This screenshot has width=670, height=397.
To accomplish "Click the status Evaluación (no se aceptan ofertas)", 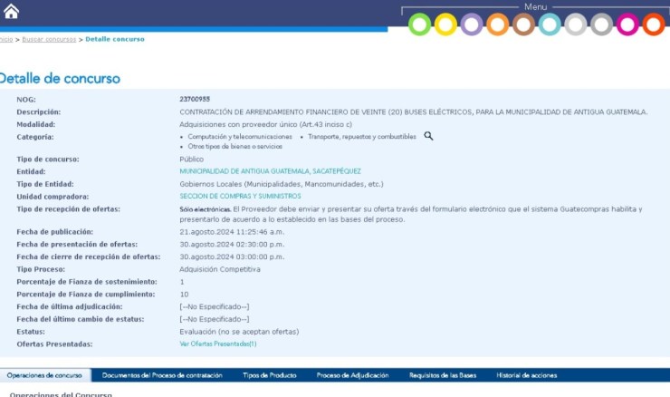I will click(x=239, y=332).
